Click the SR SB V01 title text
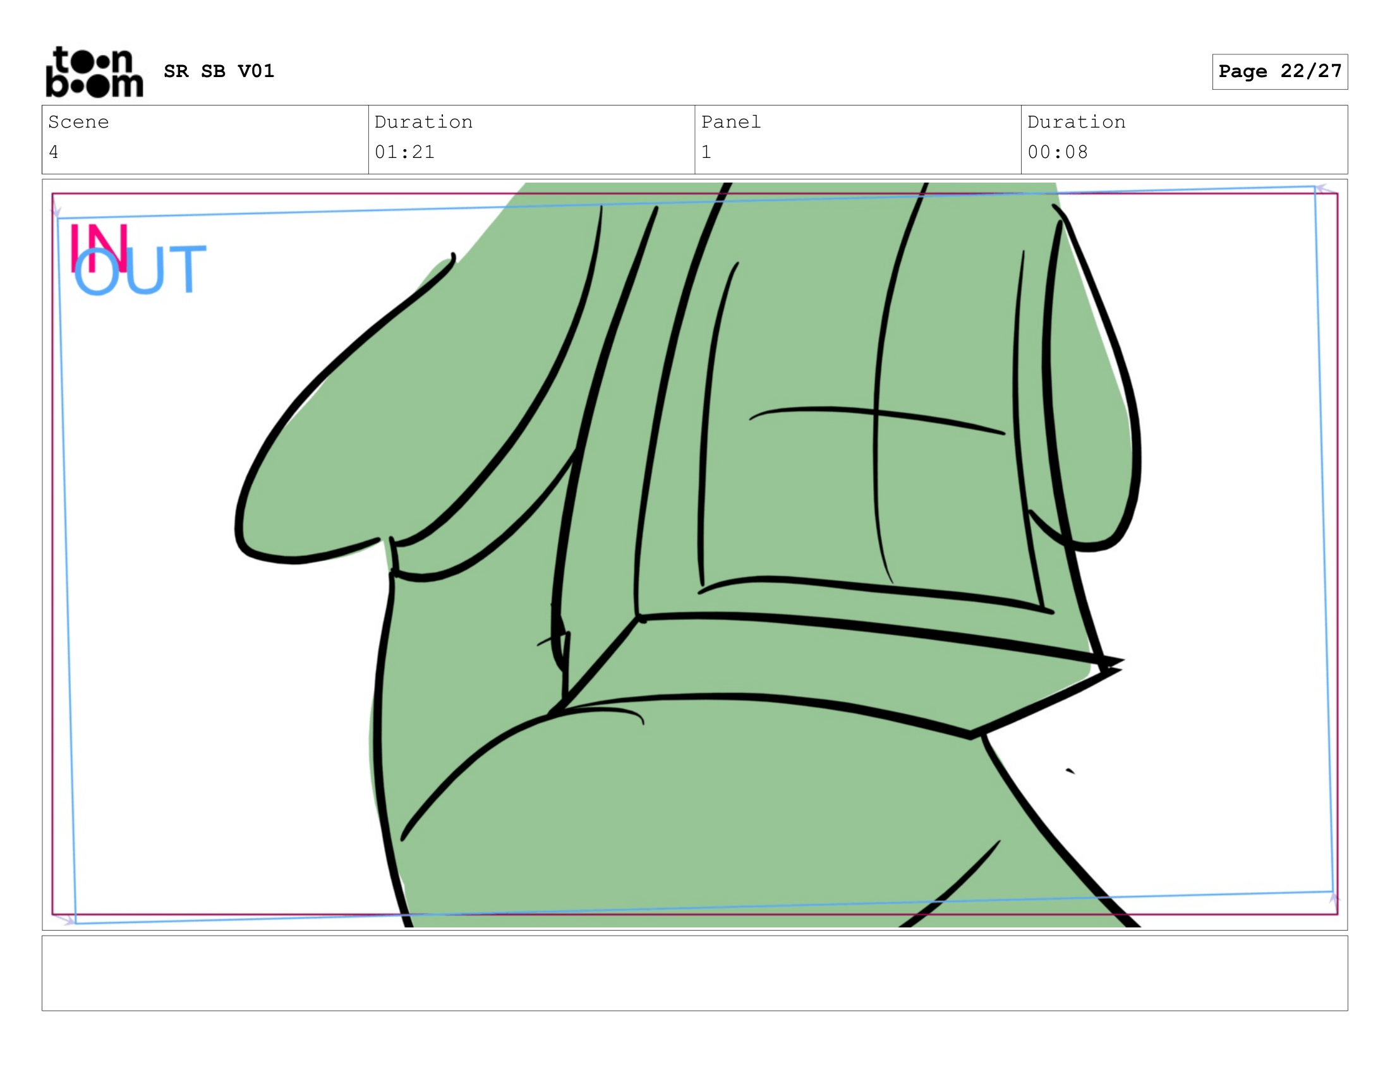1390x1074 pixels. 219,71
